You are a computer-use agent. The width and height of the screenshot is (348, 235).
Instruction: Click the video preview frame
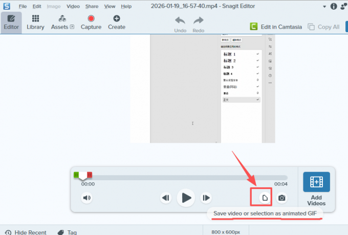(203, 89)
